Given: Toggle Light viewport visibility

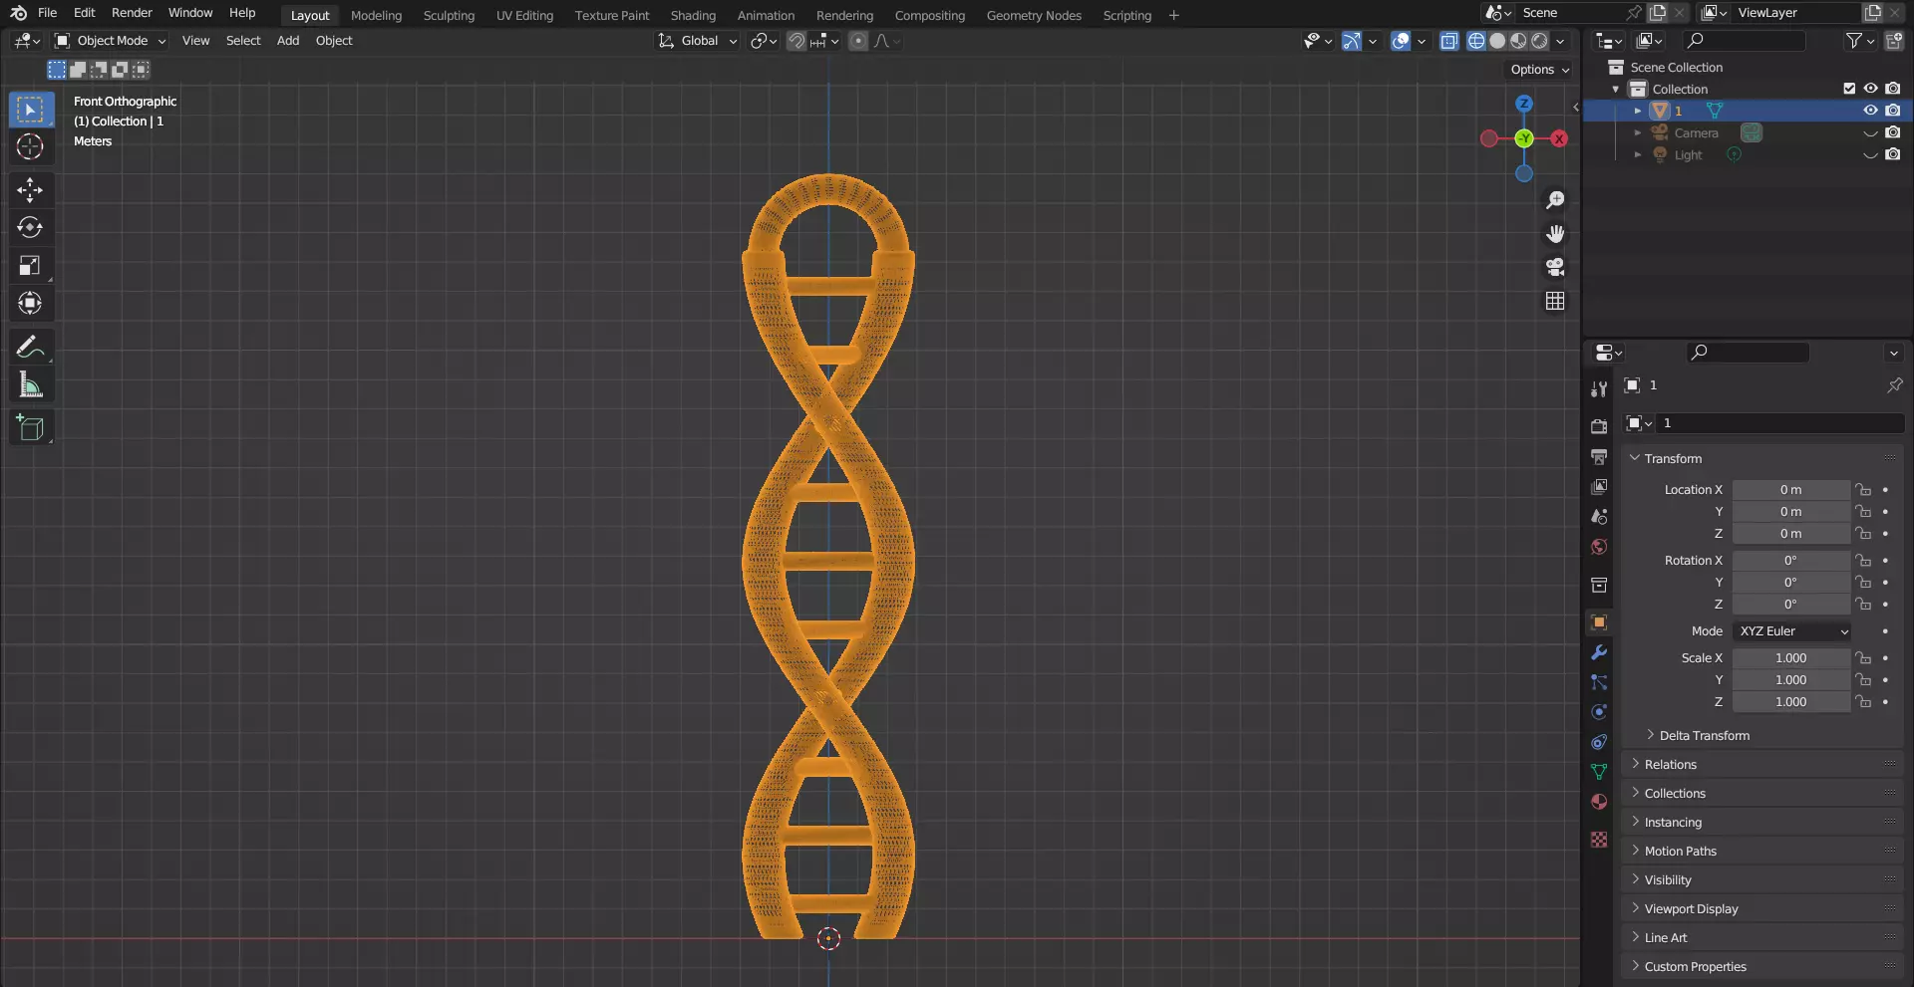Looking at the screenshot, I should tap(1871, 154).
